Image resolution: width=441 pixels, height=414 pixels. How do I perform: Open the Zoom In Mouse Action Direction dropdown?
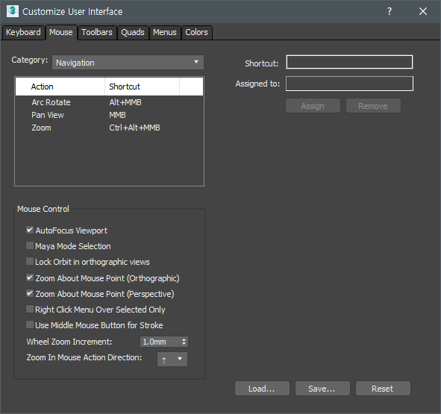tap(172, 359)
